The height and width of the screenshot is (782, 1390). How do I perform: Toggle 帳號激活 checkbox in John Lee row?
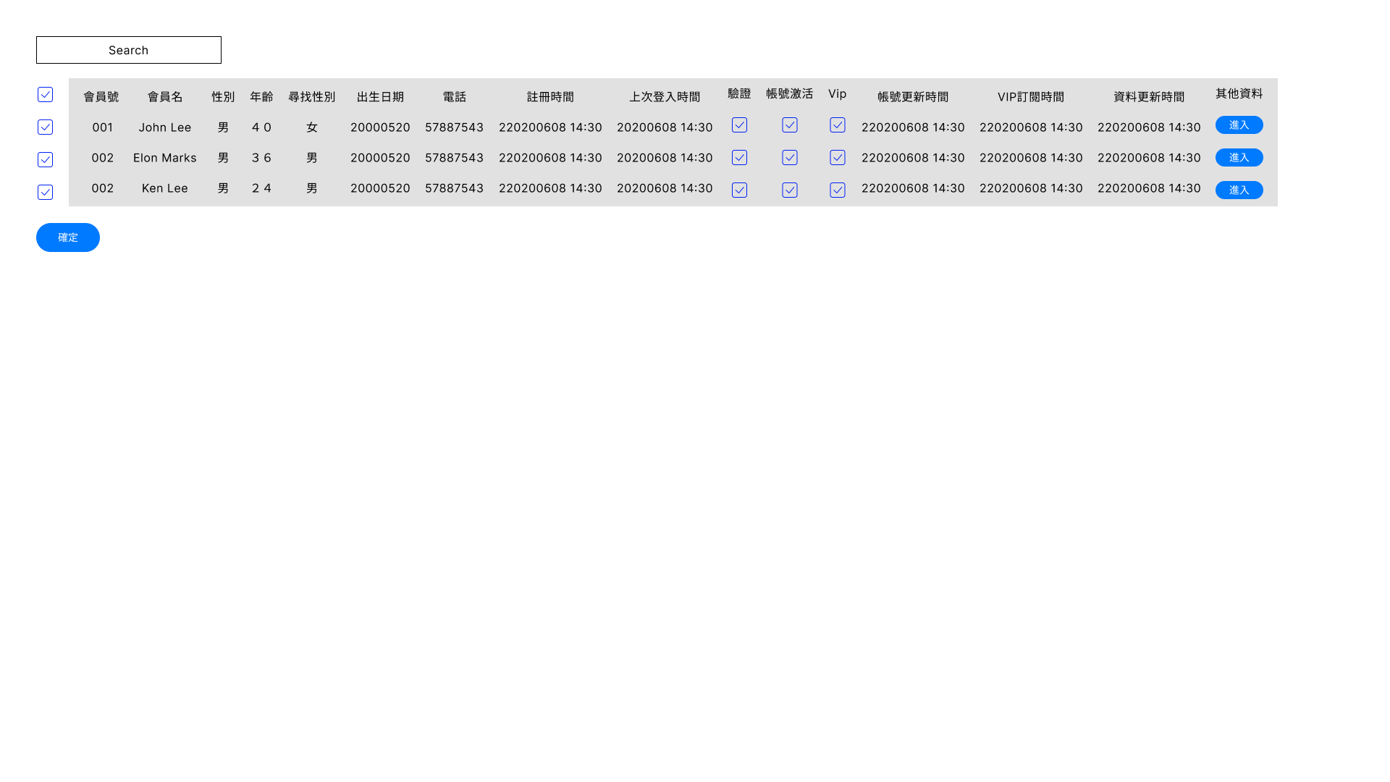click(790, 125)
